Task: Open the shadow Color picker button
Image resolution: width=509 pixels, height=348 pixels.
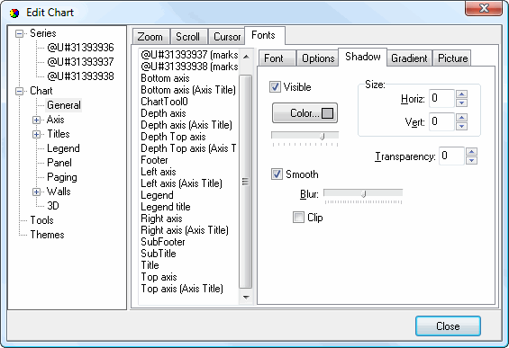Action: [304, 113]
